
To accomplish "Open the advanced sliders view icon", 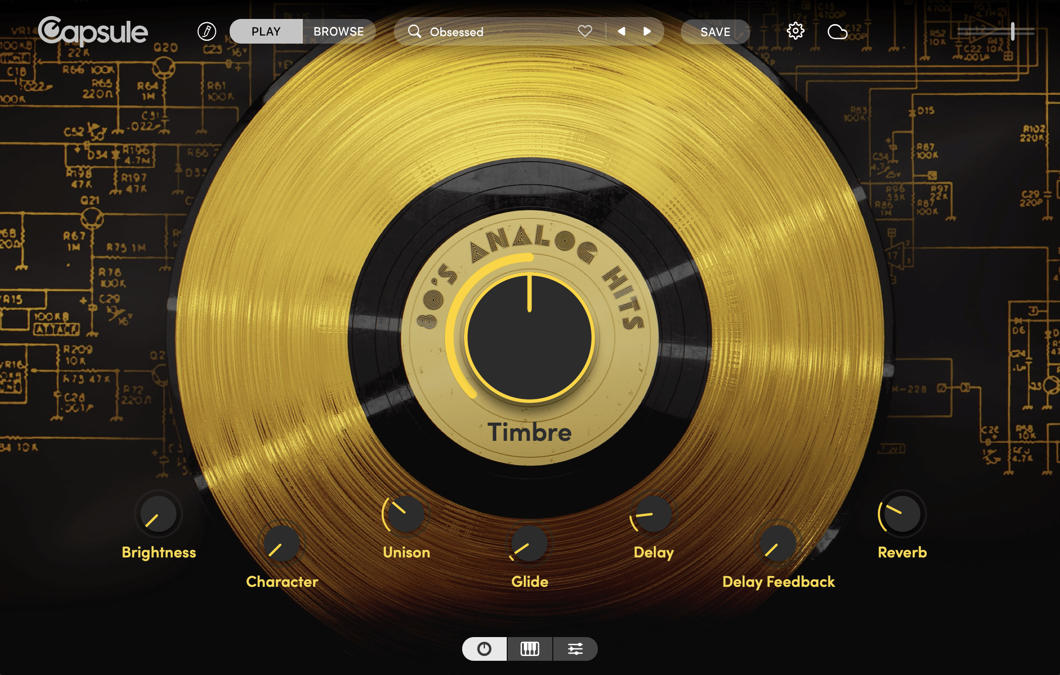I will [575, 649].
